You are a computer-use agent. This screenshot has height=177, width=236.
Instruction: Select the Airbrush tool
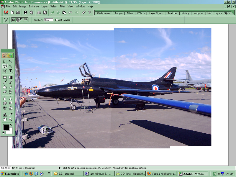pyautogui.click(x=5, y=82)
